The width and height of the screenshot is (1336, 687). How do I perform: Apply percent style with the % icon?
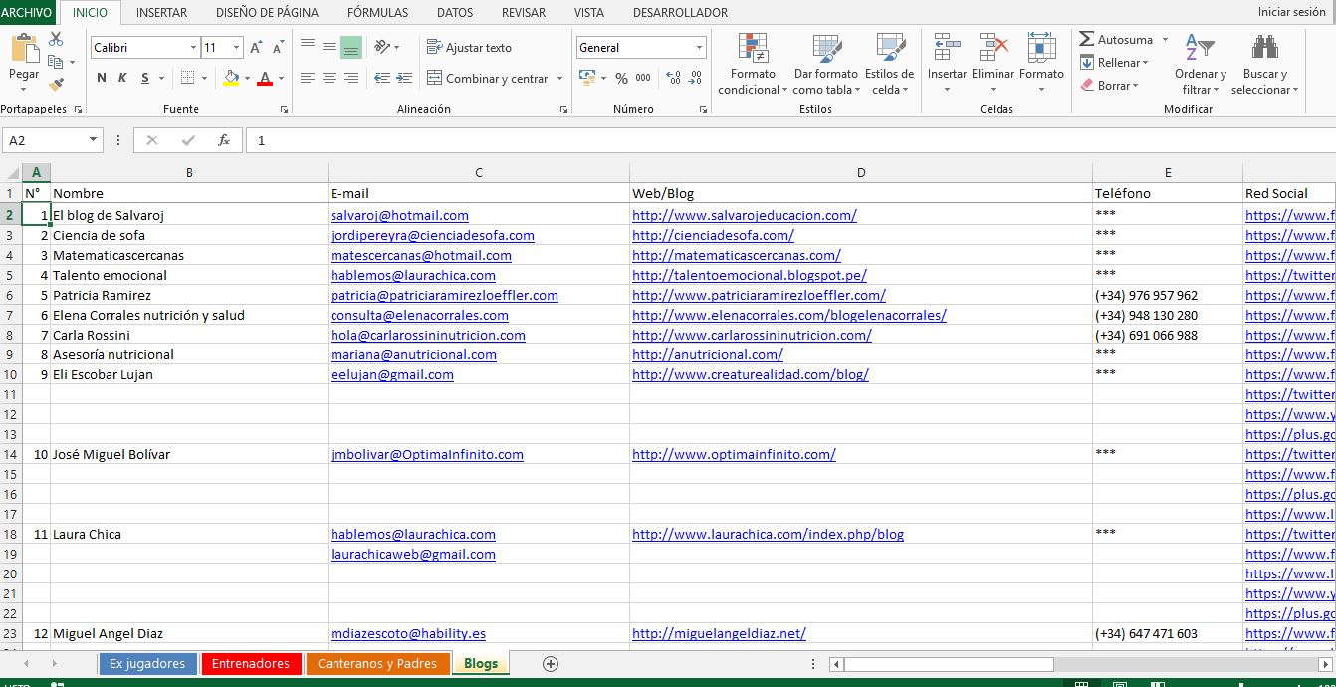[621, 78]
